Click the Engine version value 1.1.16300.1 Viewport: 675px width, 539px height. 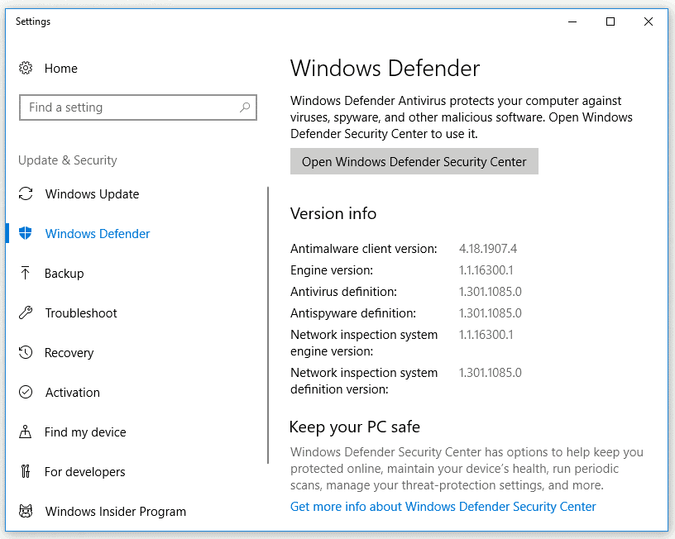[x=486, y=270]
